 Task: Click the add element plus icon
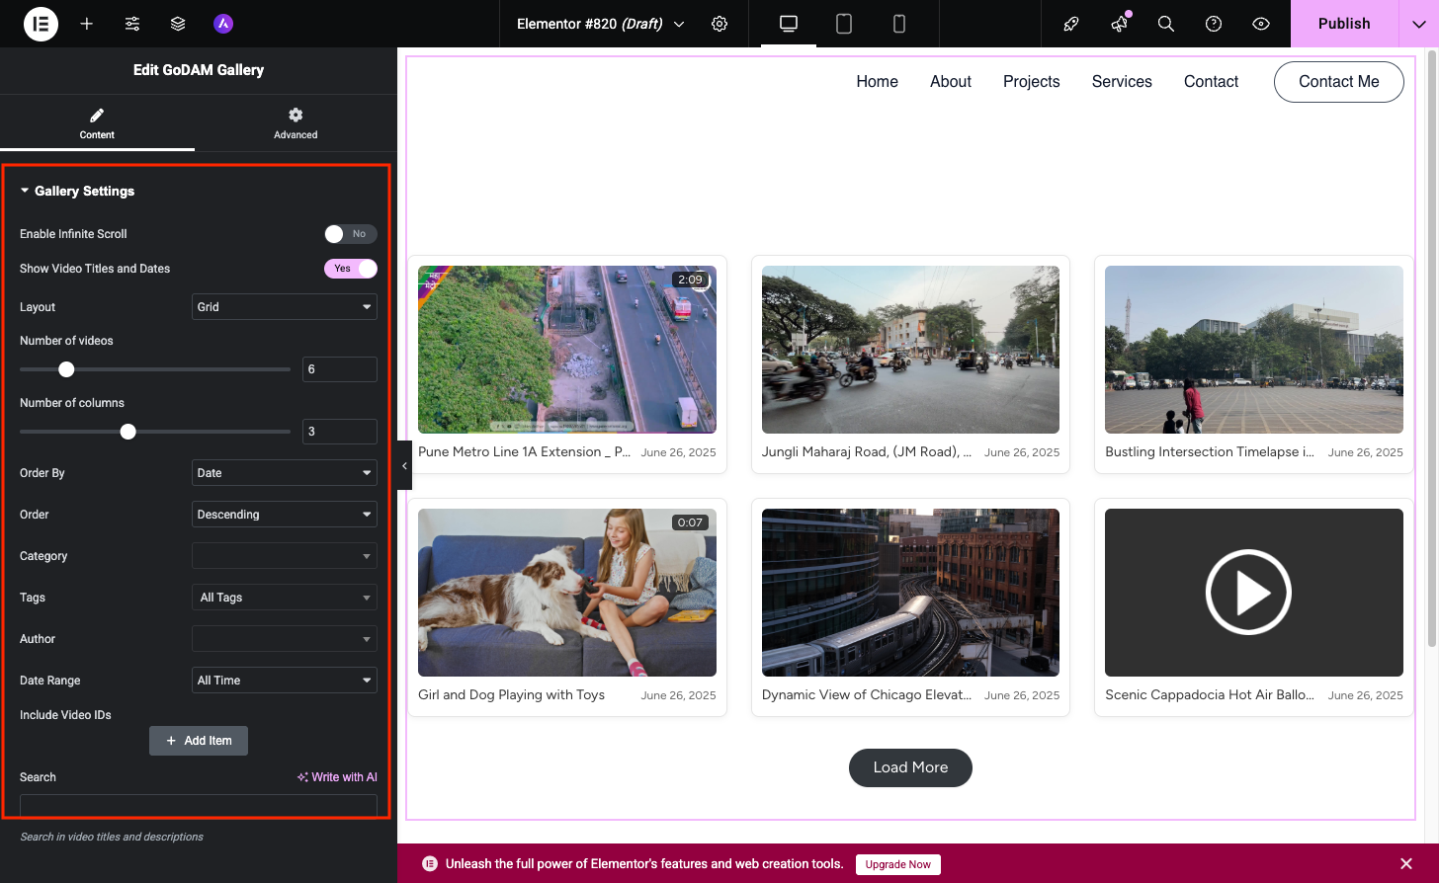point(87,24)
